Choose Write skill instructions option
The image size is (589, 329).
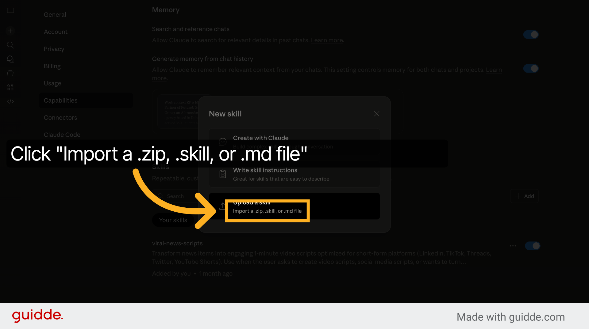[294, 174]
